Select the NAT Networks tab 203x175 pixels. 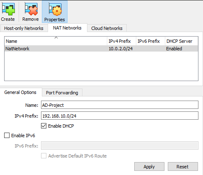click(x=68, y=28)
